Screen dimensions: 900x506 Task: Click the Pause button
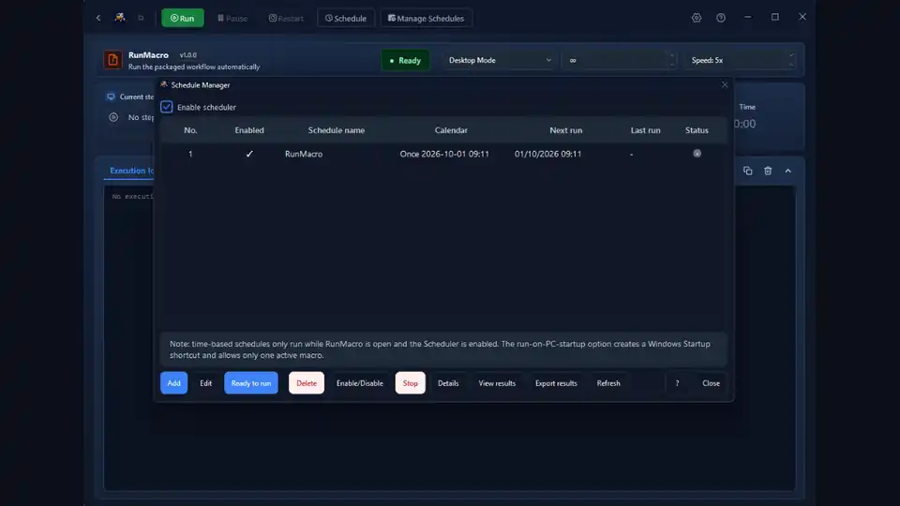pyautogui.click(x=232, y=19)
